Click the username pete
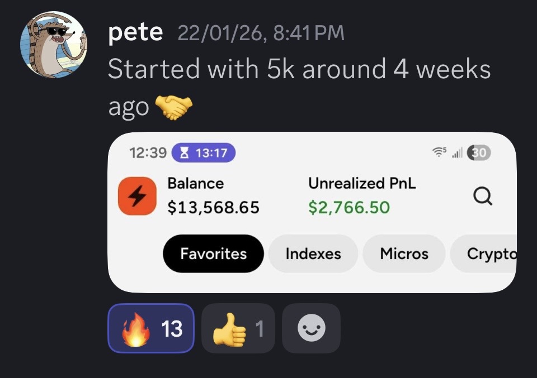 coord(135,34)
